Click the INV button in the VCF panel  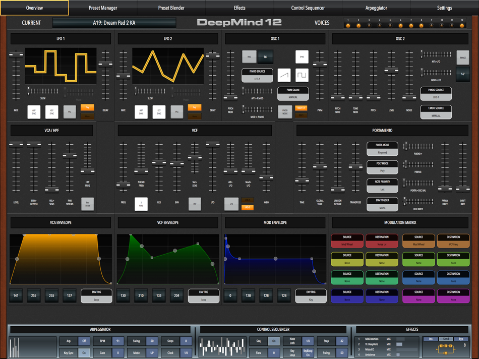tap(194, 204)
